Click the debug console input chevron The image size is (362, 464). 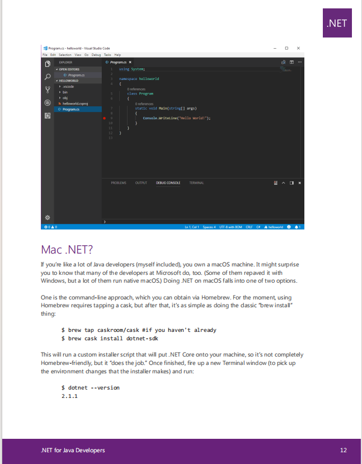pos(105,222)
